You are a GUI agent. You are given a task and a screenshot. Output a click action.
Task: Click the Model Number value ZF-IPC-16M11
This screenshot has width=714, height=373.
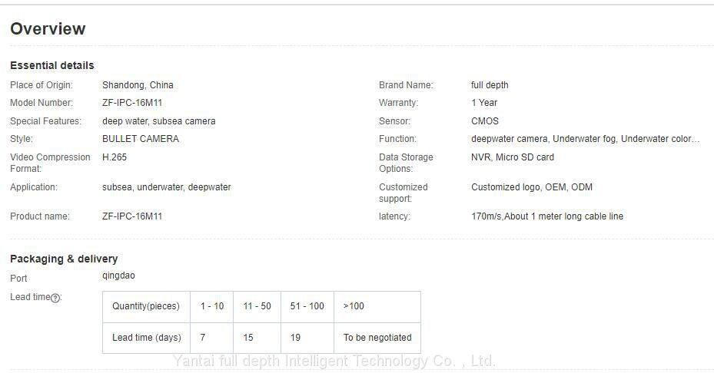tap(132, 103)
